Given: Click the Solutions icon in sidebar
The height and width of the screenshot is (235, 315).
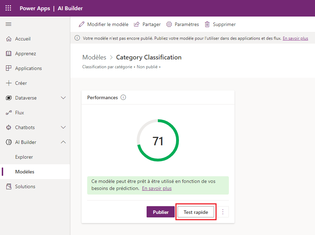Looking at the screenshot, I should (x=9, y=186).
